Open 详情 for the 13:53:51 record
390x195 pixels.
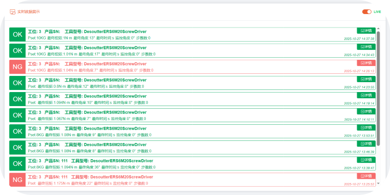(x=366, y=127)
